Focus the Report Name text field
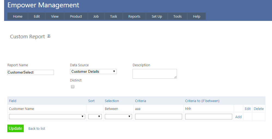The width and height of the screenshot is (272, 139). coord(30,72)
